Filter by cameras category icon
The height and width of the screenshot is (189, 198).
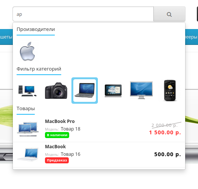point(56,91)
